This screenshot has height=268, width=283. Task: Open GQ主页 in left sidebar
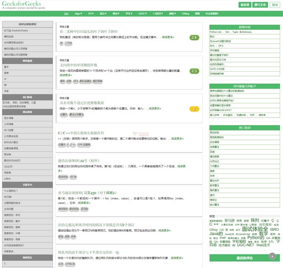pos(27,167)
